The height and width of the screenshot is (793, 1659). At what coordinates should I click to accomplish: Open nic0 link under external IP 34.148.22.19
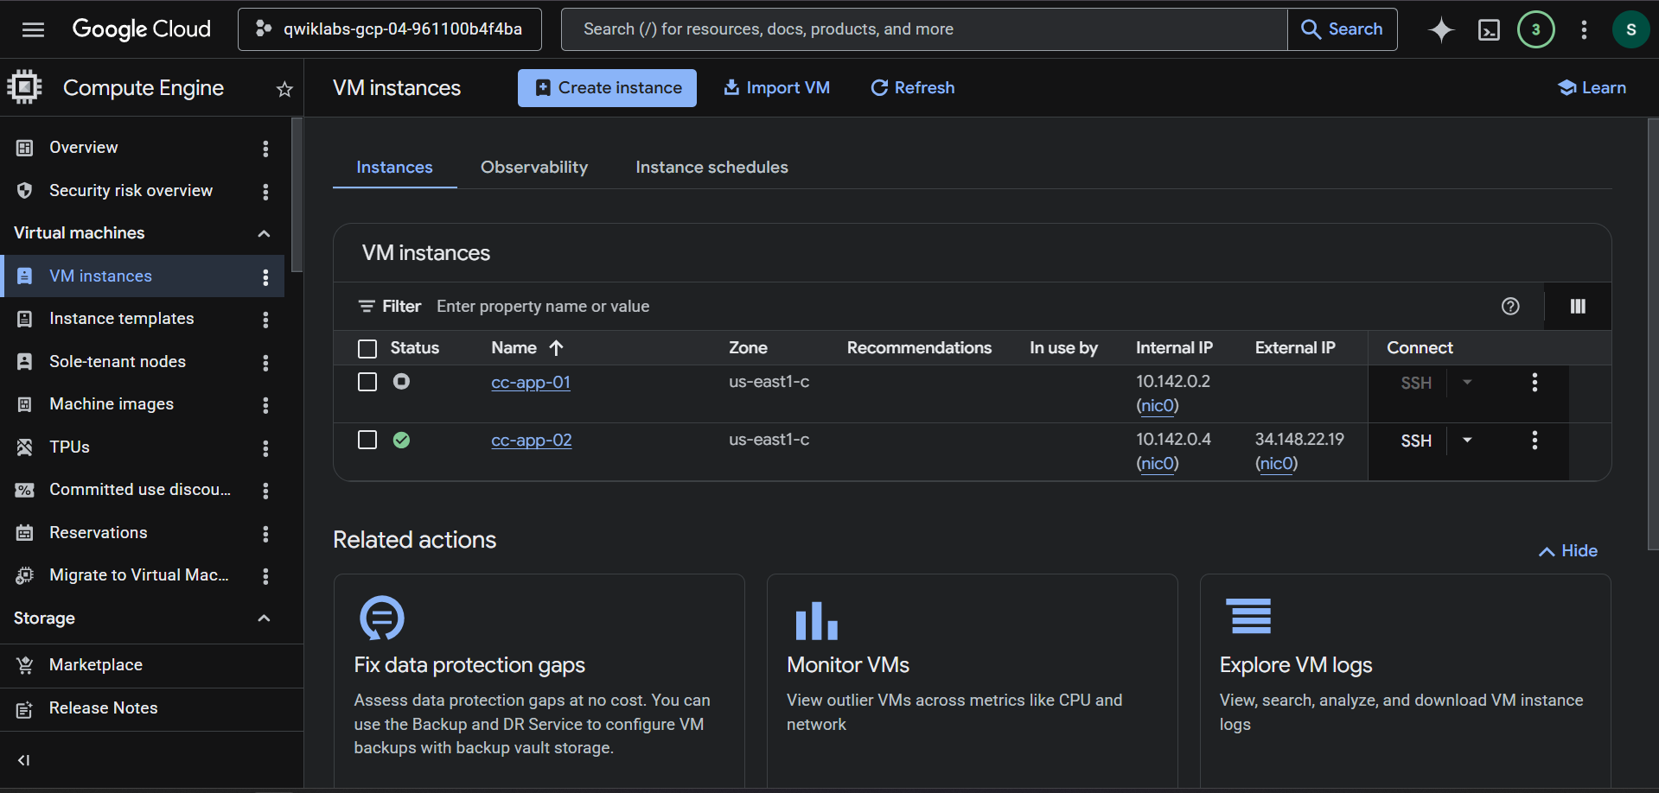click(x=1277, y=464)
